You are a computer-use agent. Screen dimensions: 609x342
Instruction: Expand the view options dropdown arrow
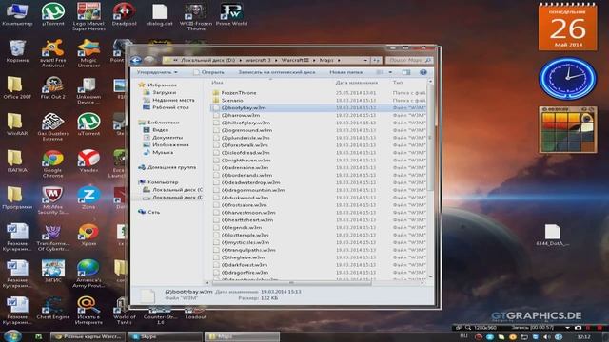(390, 72)
